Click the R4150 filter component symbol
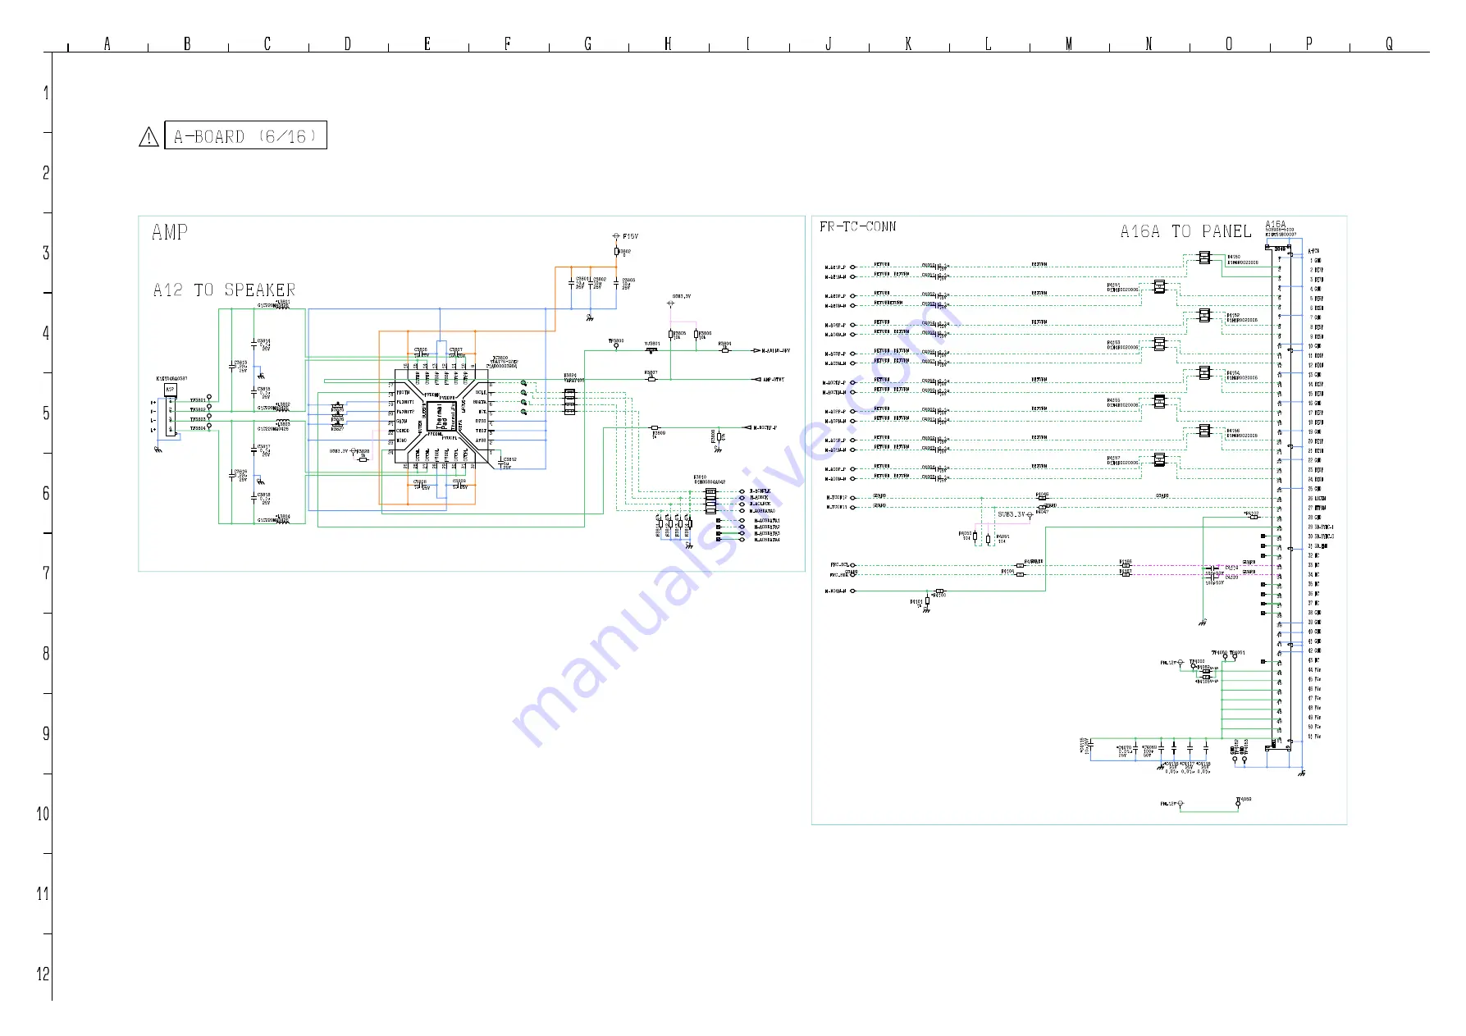Image resolution: width=1466 pixels, height=1036 pixels. click(x=1204, y=258)
